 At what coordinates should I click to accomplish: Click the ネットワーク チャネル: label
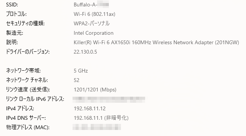27,80
